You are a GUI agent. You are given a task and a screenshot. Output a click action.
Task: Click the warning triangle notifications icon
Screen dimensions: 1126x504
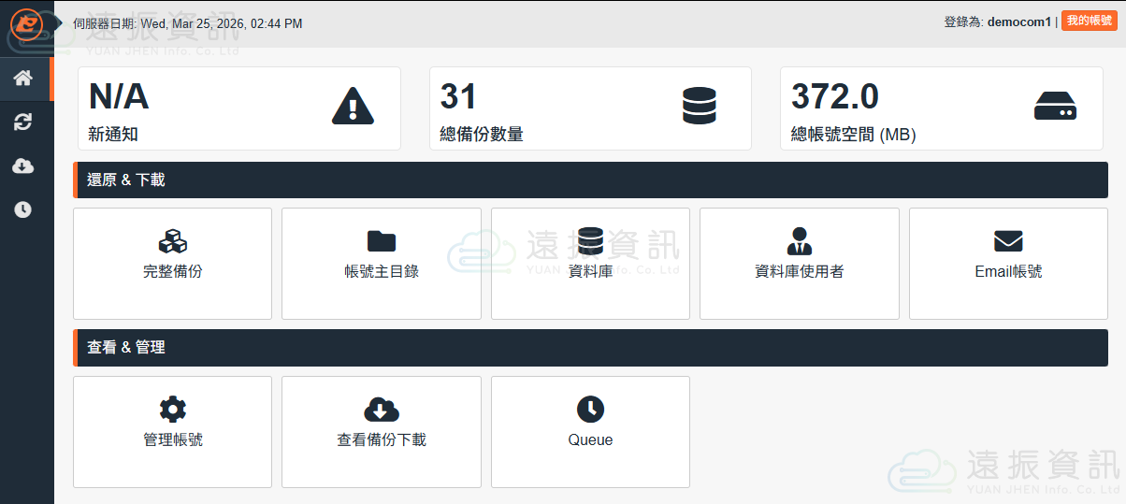tap(353, 106)
